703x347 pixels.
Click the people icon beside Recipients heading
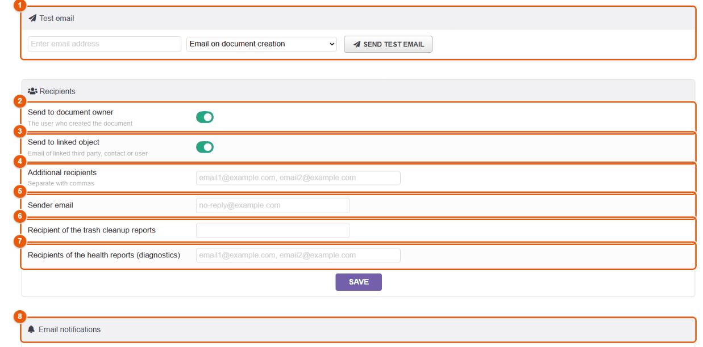32,91
